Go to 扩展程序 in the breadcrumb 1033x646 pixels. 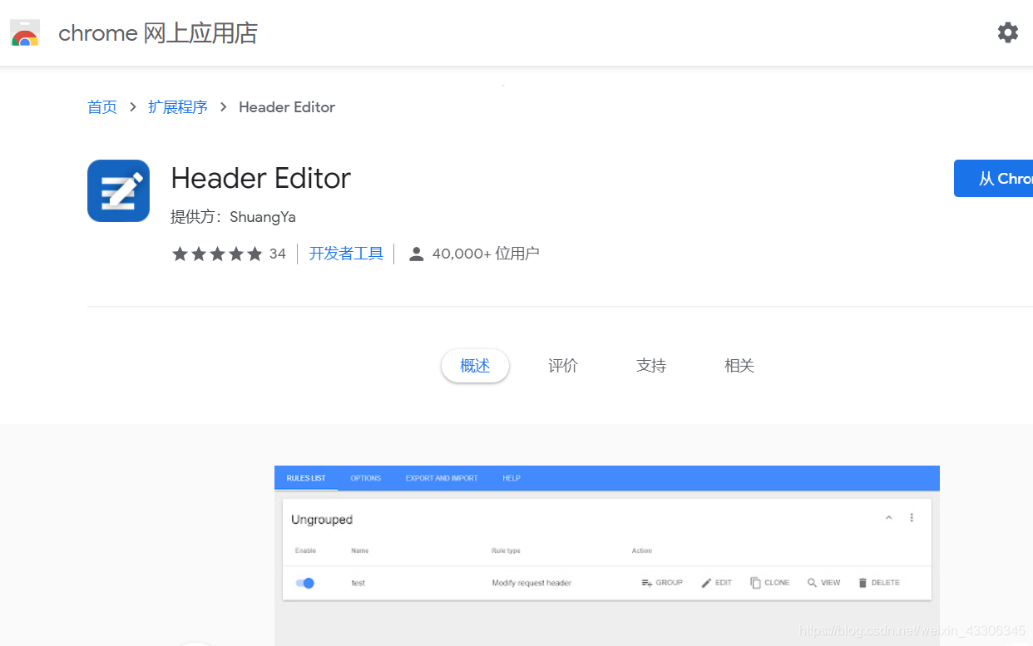click(178, 107)
